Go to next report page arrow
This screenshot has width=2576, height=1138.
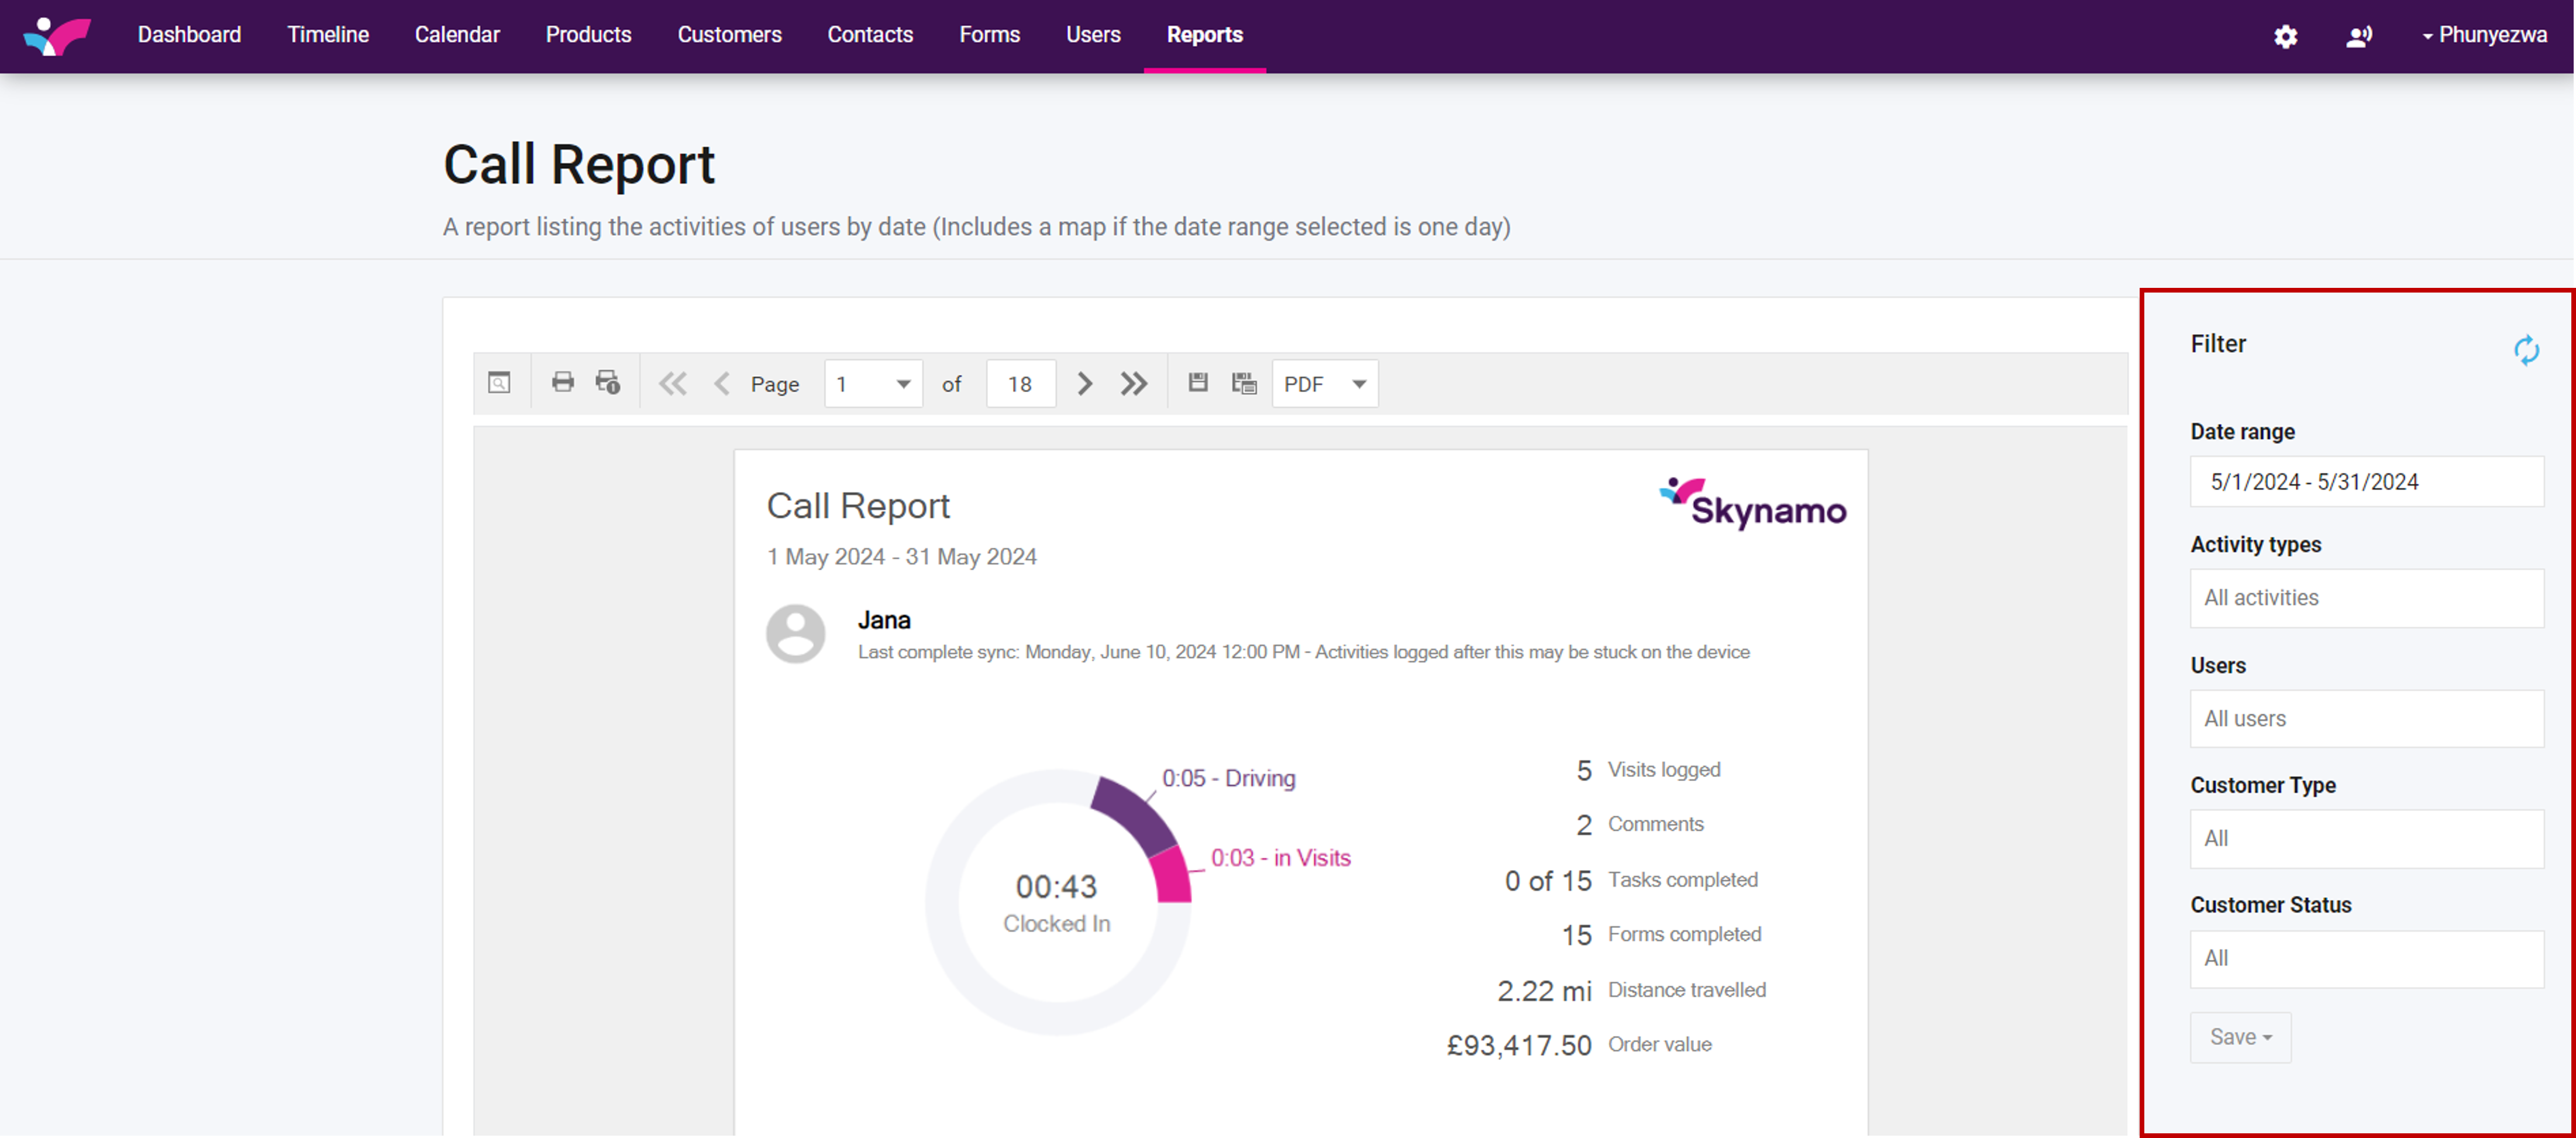(1085, 383)
